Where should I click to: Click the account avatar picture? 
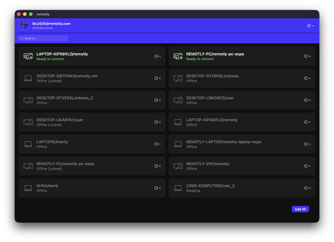tap(24, 26)
